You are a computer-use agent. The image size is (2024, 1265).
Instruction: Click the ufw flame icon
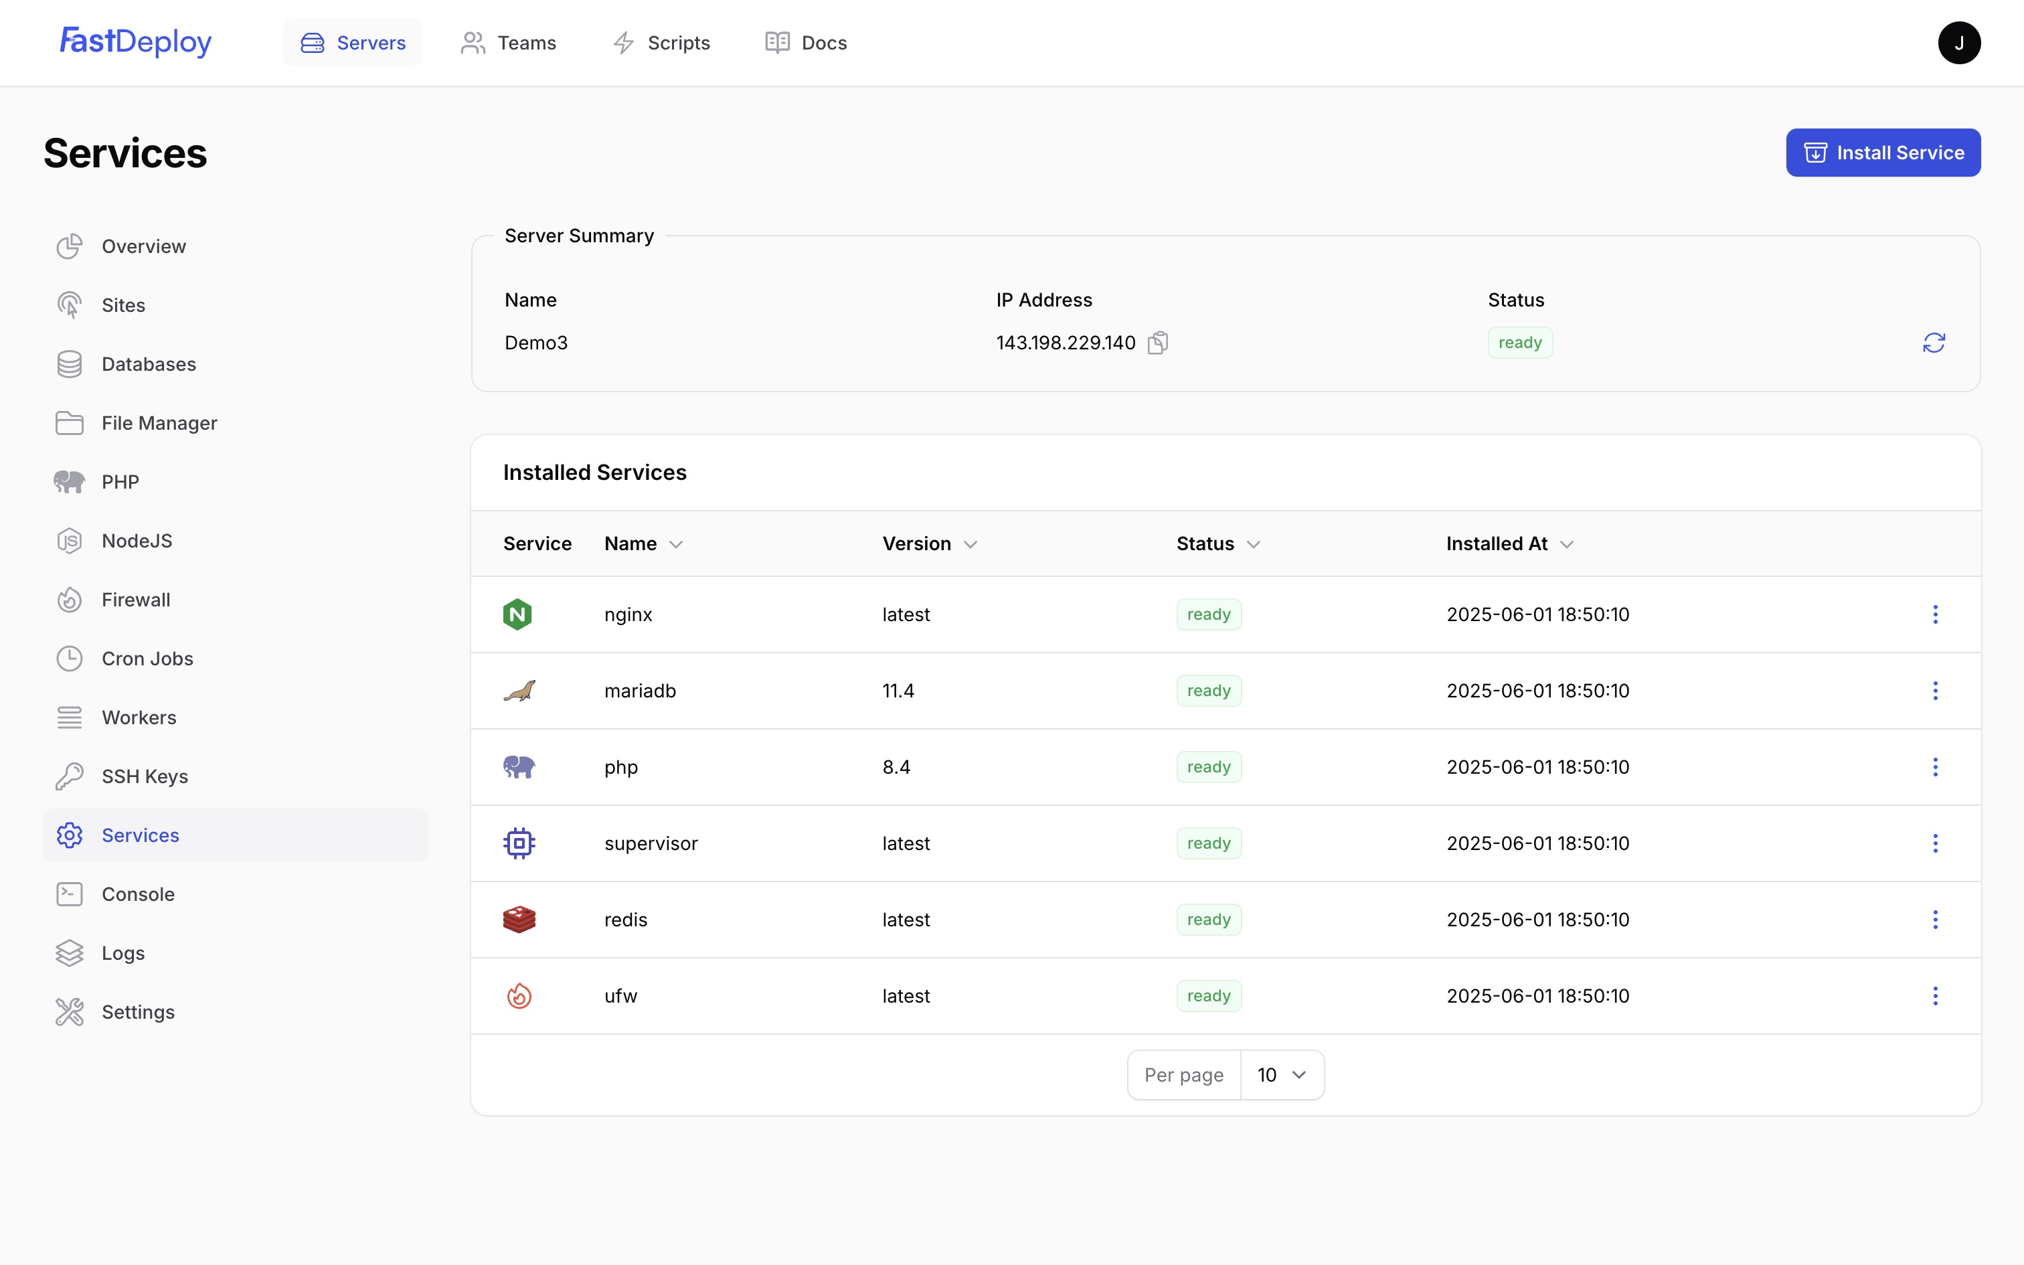(x=519, y=996)
